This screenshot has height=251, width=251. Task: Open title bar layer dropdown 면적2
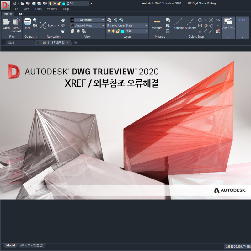(x=68, y=3)
